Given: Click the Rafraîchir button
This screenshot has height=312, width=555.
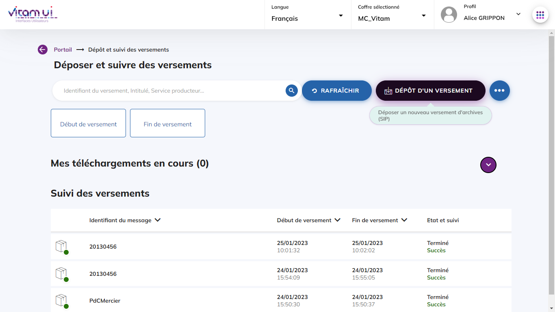Looking at the screenshot, I should [336, 91].
